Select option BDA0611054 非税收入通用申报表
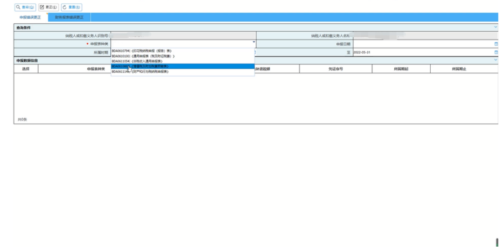 point(182,61)
